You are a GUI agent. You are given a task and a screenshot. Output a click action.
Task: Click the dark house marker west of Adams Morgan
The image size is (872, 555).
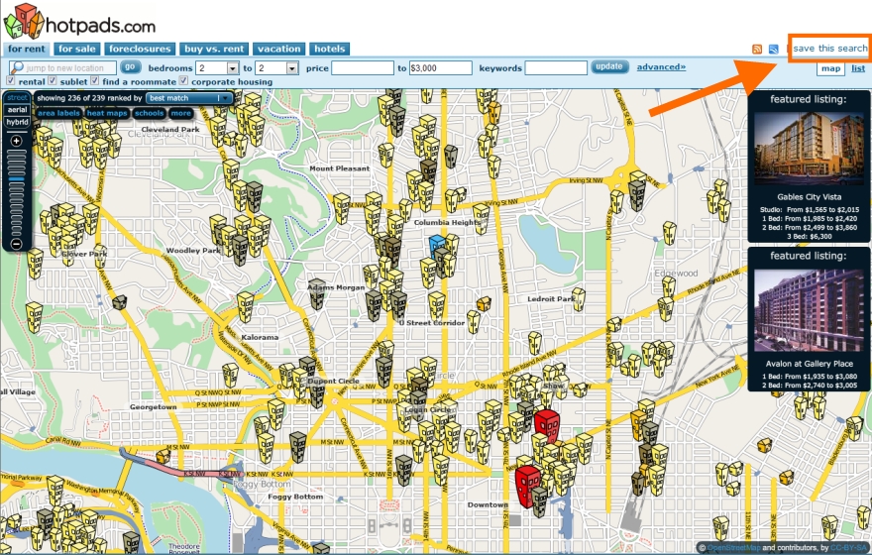pos(119,302)
